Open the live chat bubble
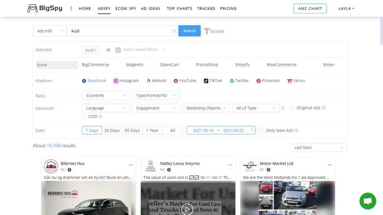This screenshot has height=215, width=383. pyautogui.click(x=368, y=201)
